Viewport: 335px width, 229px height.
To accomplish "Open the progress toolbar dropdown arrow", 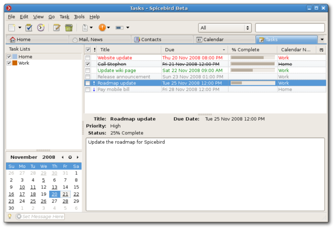I will [128, 28].
